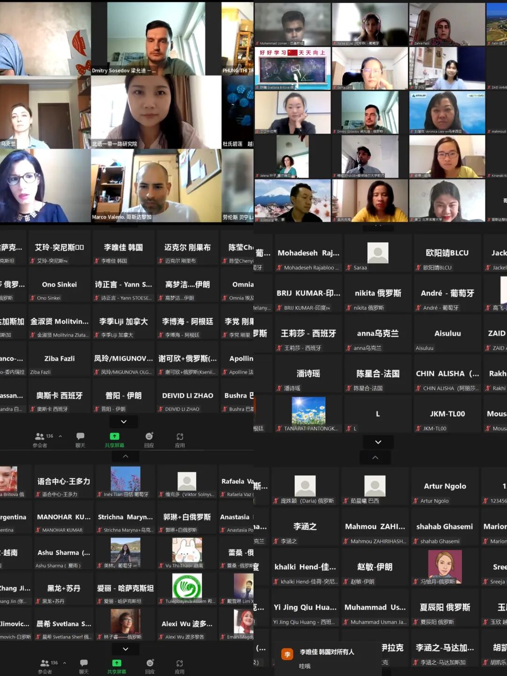Screen dimensions: 507x676
Task: Select participant name 陈星合-法国
Action: (378, 374)
